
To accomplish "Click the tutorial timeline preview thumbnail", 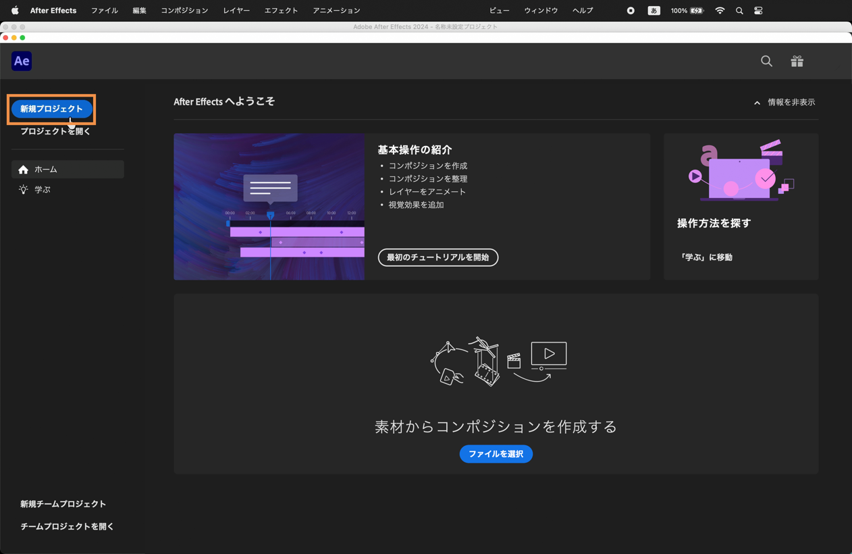I will 269,207.
